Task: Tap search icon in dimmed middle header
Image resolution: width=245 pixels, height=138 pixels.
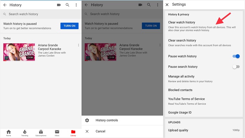Action: point(149,5)
